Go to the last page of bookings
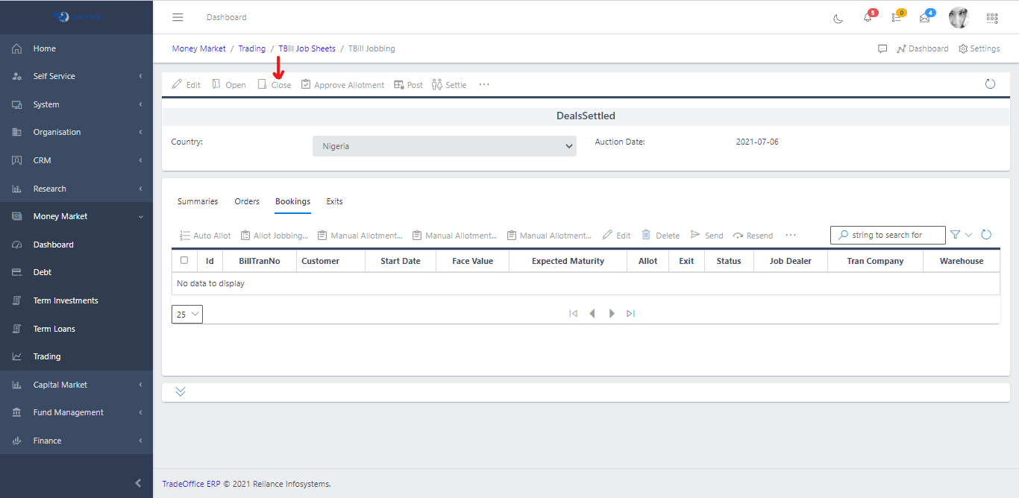The width and height of the screenshot is (1019, 498). pos(630,314)
